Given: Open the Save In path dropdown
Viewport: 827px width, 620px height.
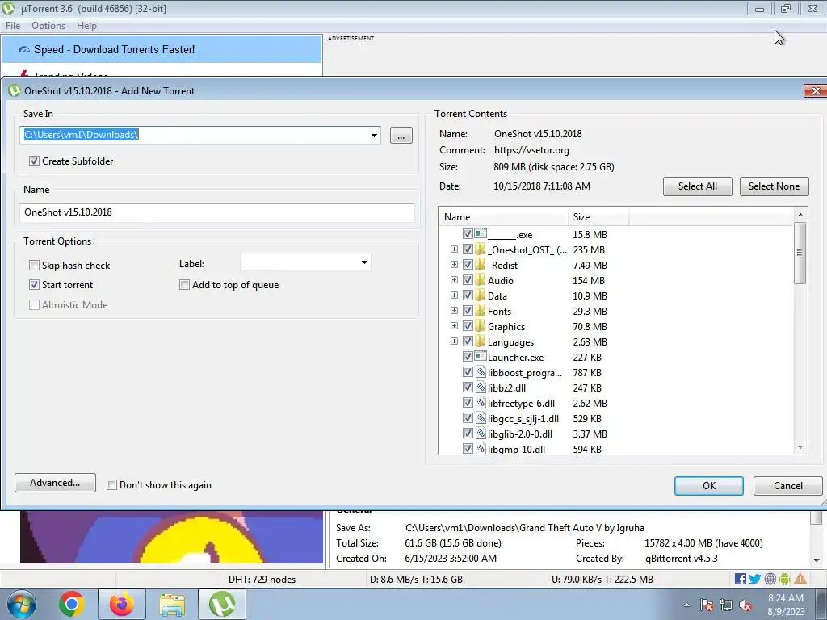Looking at the screenshot, I should [x=374, y=135].
